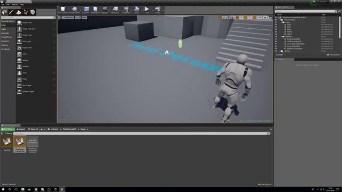Open Landscape mode mountain icon
The height and width of the screenshot is (192, 342).
point(19,12)
